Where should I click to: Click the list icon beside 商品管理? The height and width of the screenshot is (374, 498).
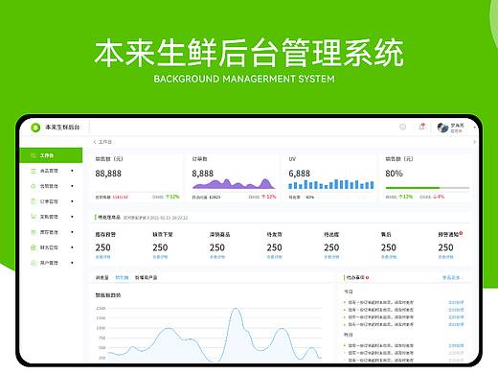pyautogui.click(x=33, y=171)
